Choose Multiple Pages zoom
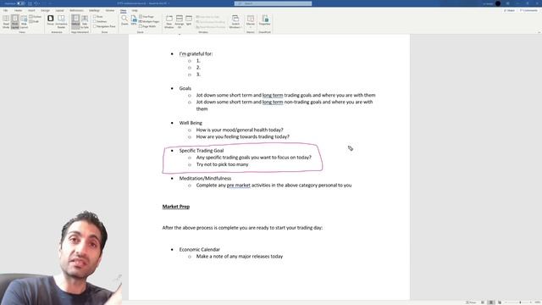The image size is (542, 305). [x=149, y=21]
